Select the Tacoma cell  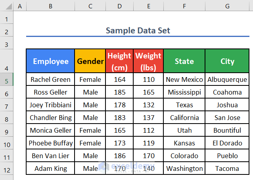(x=227, y=168)
